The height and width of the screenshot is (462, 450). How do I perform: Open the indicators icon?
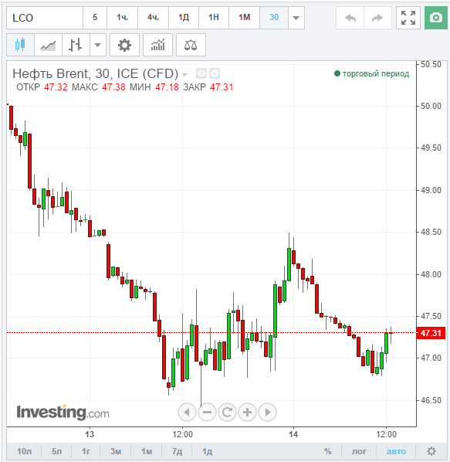[x=157, y=45]
